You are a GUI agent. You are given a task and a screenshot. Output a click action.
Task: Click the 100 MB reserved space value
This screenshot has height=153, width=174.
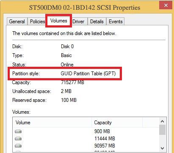tap(69, 100)
